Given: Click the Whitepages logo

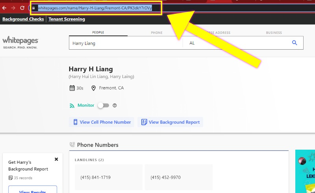Looking at the screenshot, I should (20, 43).
